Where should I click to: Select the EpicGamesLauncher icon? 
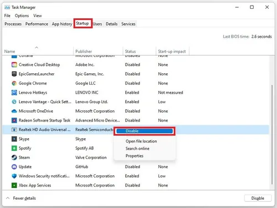tap(14, 74)
